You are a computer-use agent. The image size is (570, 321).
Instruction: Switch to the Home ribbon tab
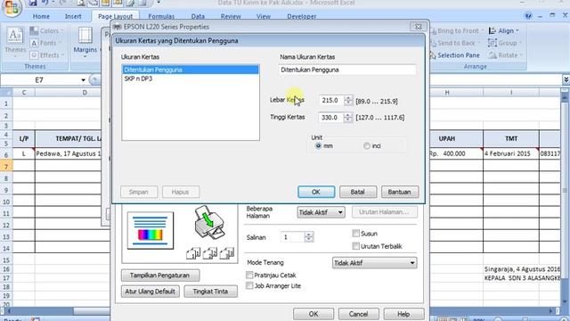(41, 16)
